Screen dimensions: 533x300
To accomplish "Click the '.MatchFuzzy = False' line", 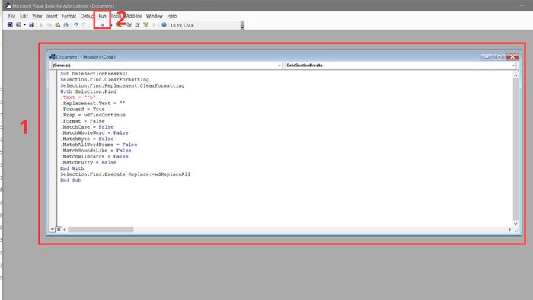I will [x=88, y=162].
